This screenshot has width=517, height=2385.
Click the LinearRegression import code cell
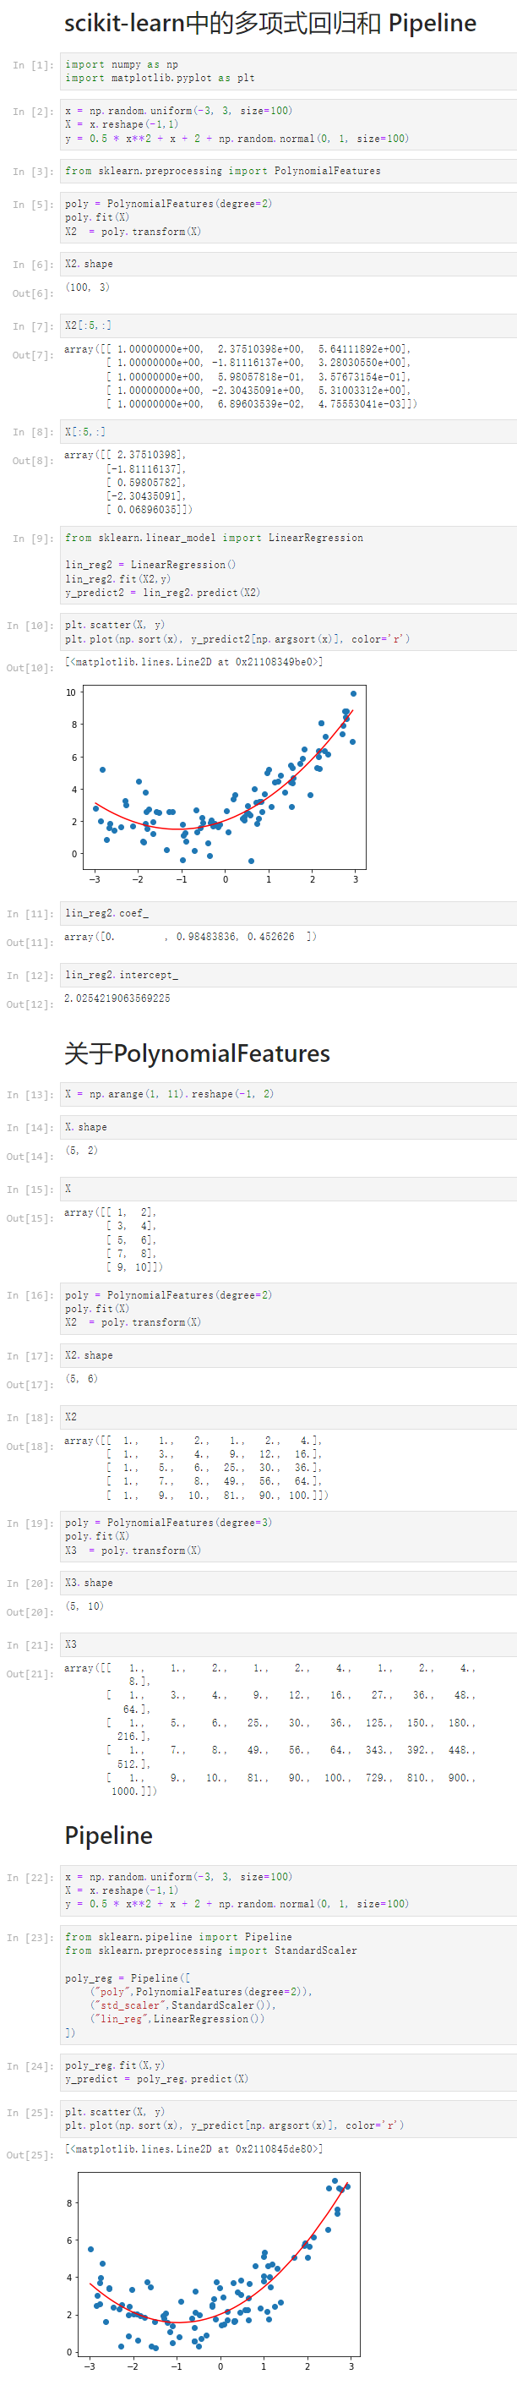(x=286, y=565)
